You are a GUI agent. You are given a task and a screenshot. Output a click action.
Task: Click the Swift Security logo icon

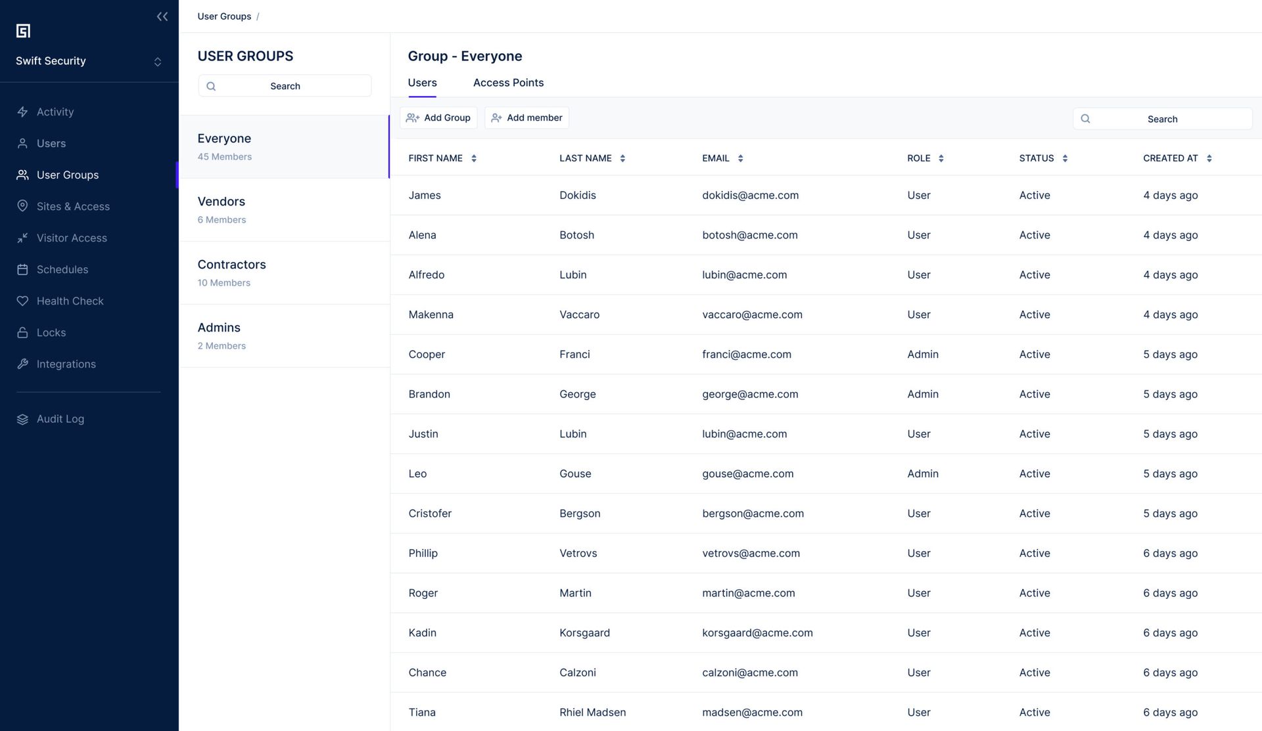[x=23, y=31]
